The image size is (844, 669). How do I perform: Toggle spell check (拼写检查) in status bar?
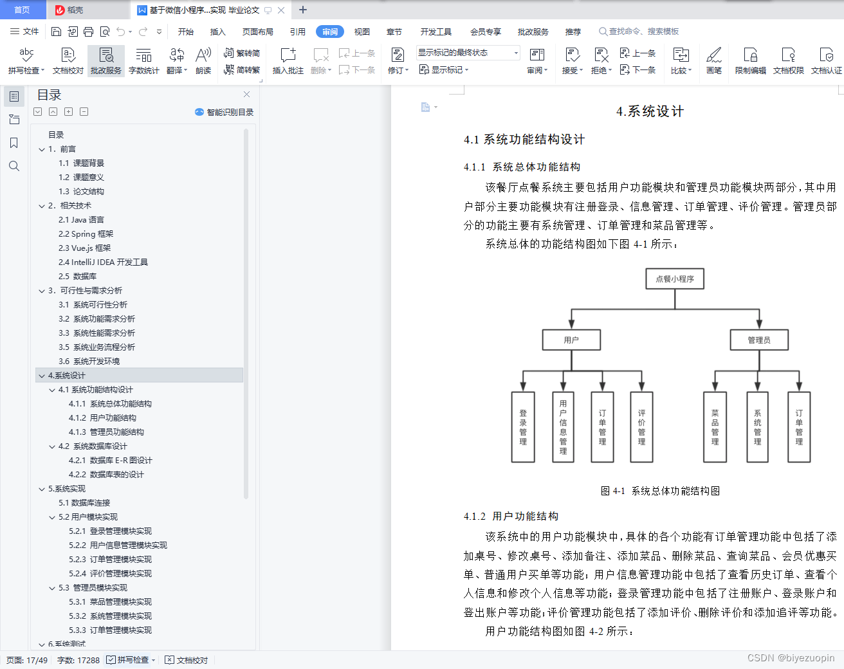click(131, 660)
